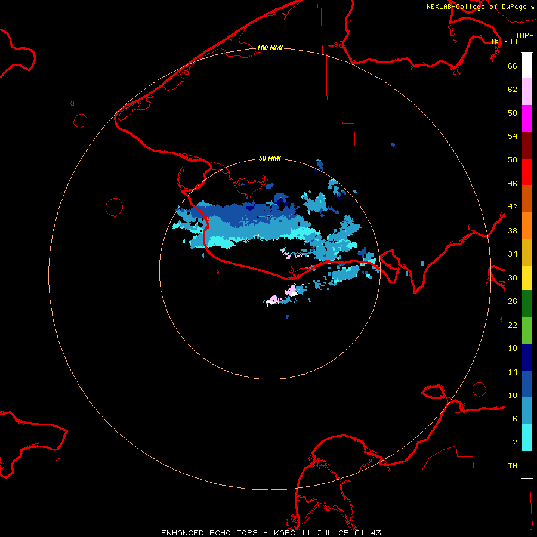The width and height of the screenshot is (537, 537).
Task: Click the legend value "30"
Action: [x=513, y=277]
